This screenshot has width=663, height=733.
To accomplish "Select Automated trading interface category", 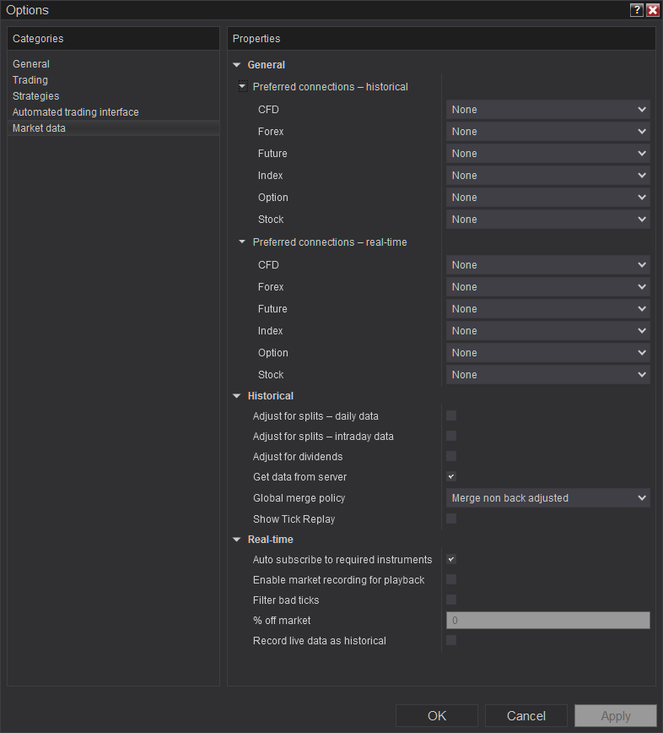I will coord(75,112).
